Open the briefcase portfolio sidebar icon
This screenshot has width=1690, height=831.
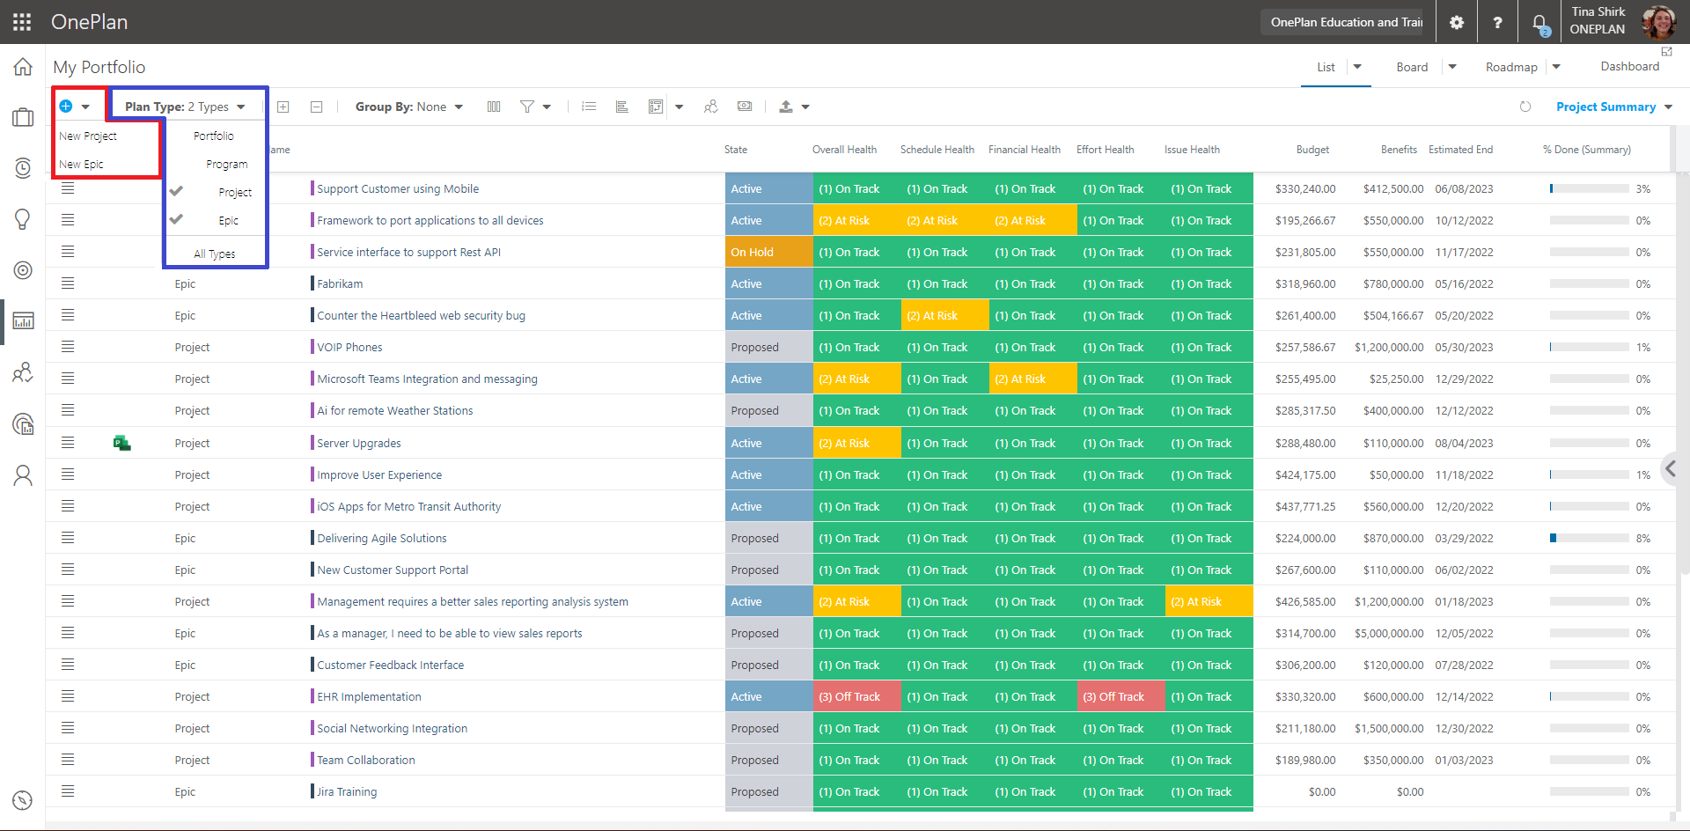(23, 117)
